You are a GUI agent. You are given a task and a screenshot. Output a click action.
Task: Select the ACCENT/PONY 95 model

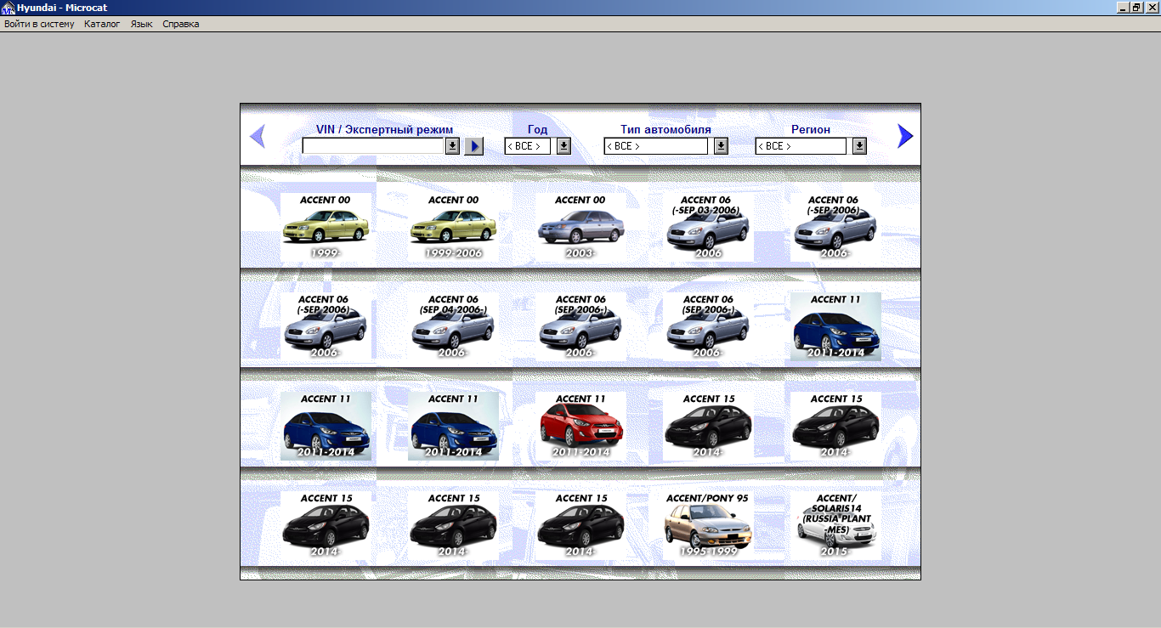coord(708,525)
